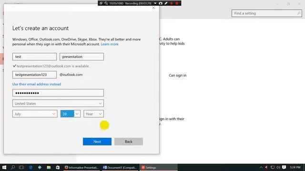Open the blue diamond taskbar app
The height and width of the screenshot is (171, 305).
tap(40, 167)
